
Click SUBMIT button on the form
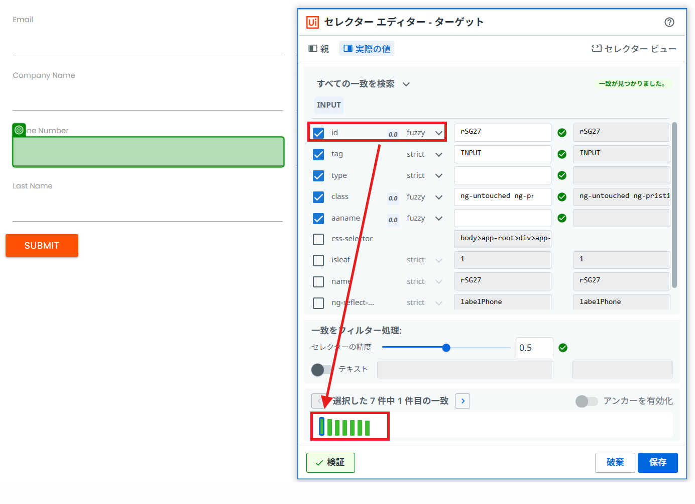click(42, 246)
